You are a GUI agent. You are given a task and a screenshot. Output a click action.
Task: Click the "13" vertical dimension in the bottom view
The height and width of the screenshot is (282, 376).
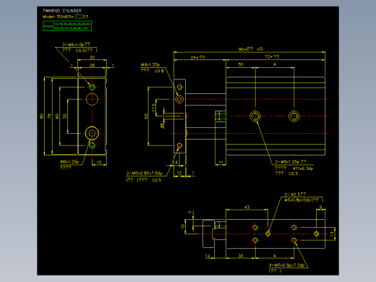click(332, 234)
